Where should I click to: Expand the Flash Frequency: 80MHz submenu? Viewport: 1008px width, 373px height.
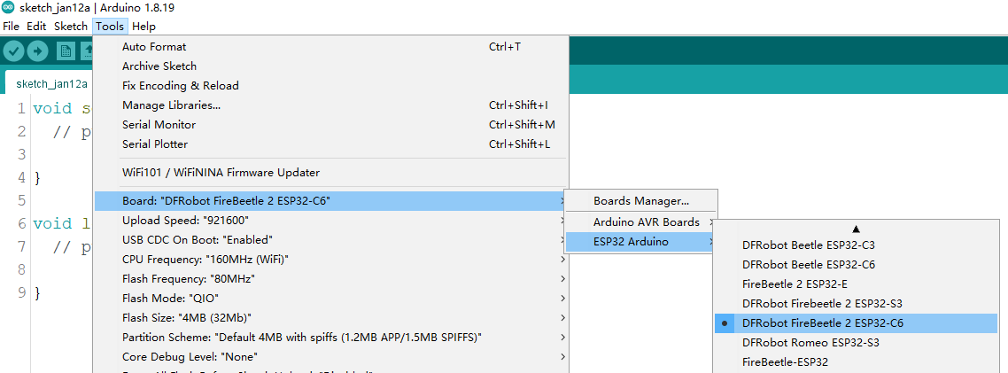(331, 279)
